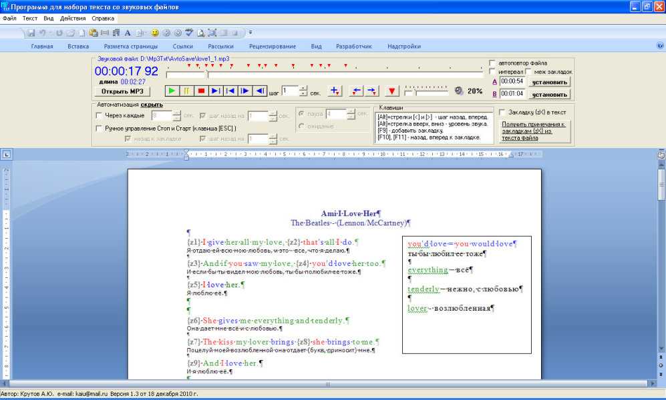The image size is (666, 400).
Task: Open the Действия menu
Action: pos(73,18)
